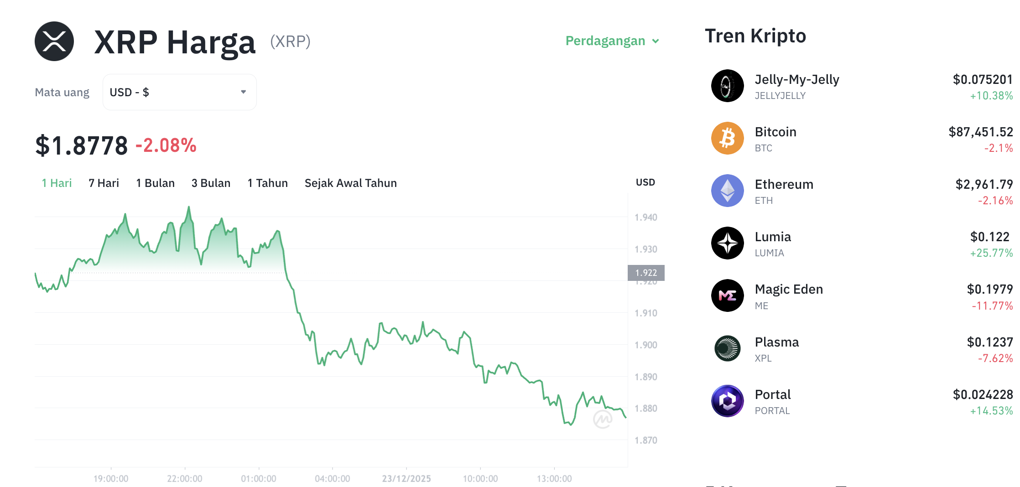Click the Magic Eden icon
Screen dimensions: 1020x487
click(727, 295)
